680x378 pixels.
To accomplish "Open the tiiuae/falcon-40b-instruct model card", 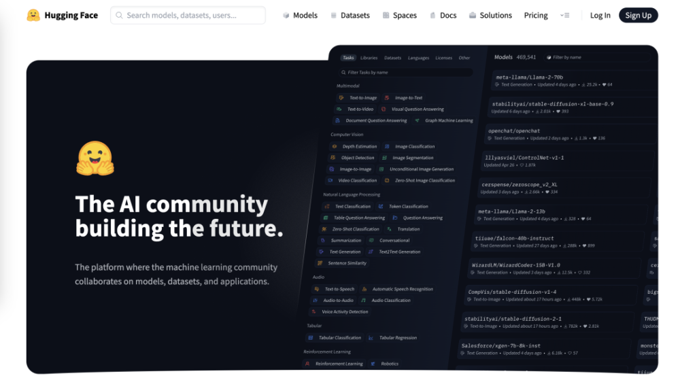I will point(558,242).
